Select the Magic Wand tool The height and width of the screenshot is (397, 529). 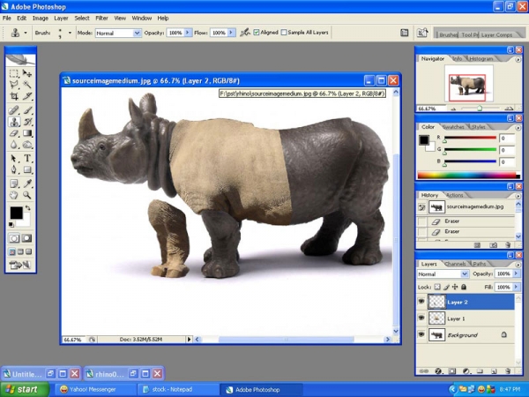[27, 85]
